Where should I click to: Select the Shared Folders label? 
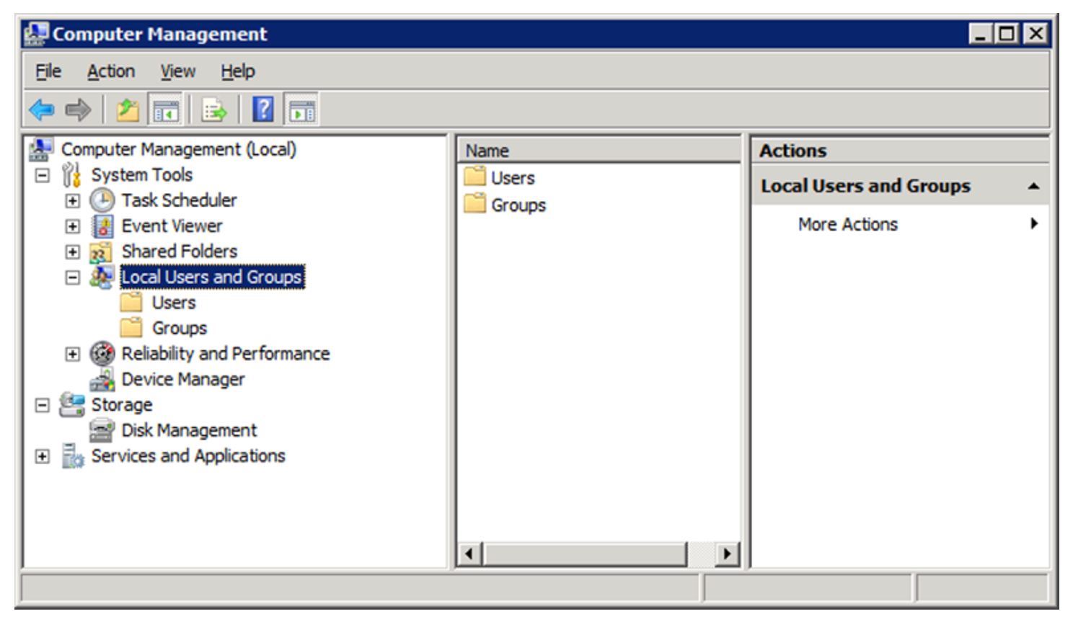tap(180, 251)
